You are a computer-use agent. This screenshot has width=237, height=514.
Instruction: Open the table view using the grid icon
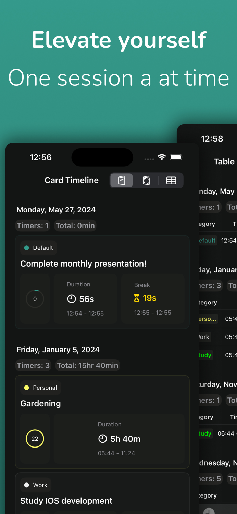pos(171,180)
